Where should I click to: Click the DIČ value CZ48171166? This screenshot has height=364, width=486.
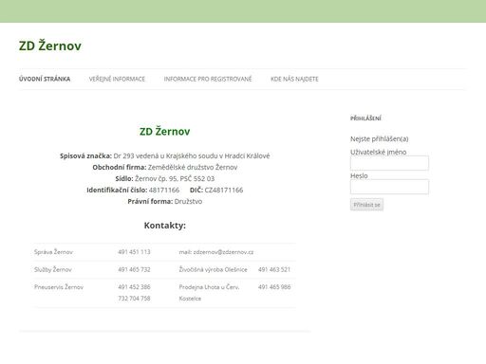coord(224,190)
